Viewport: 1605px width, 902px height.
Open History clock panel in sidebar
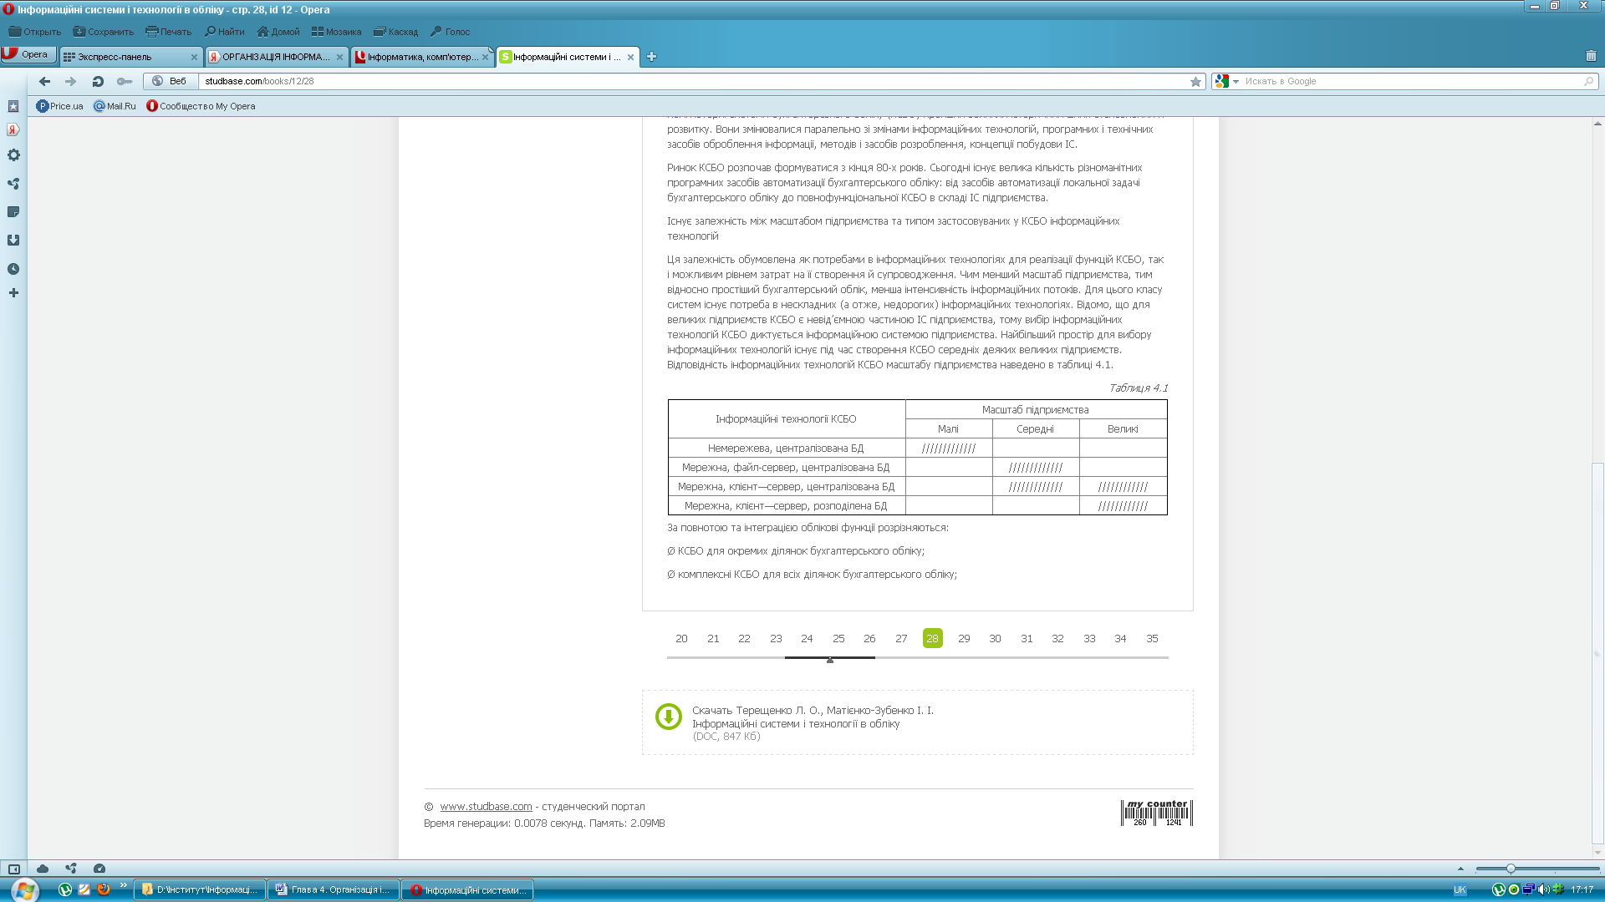click(x=13, y=269)
